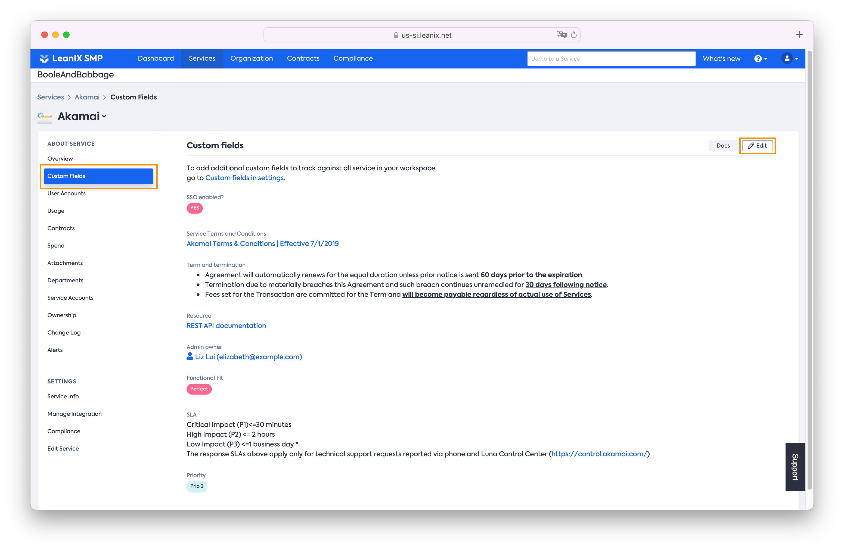Click the Edit button for custom fields

coord(757,146)
